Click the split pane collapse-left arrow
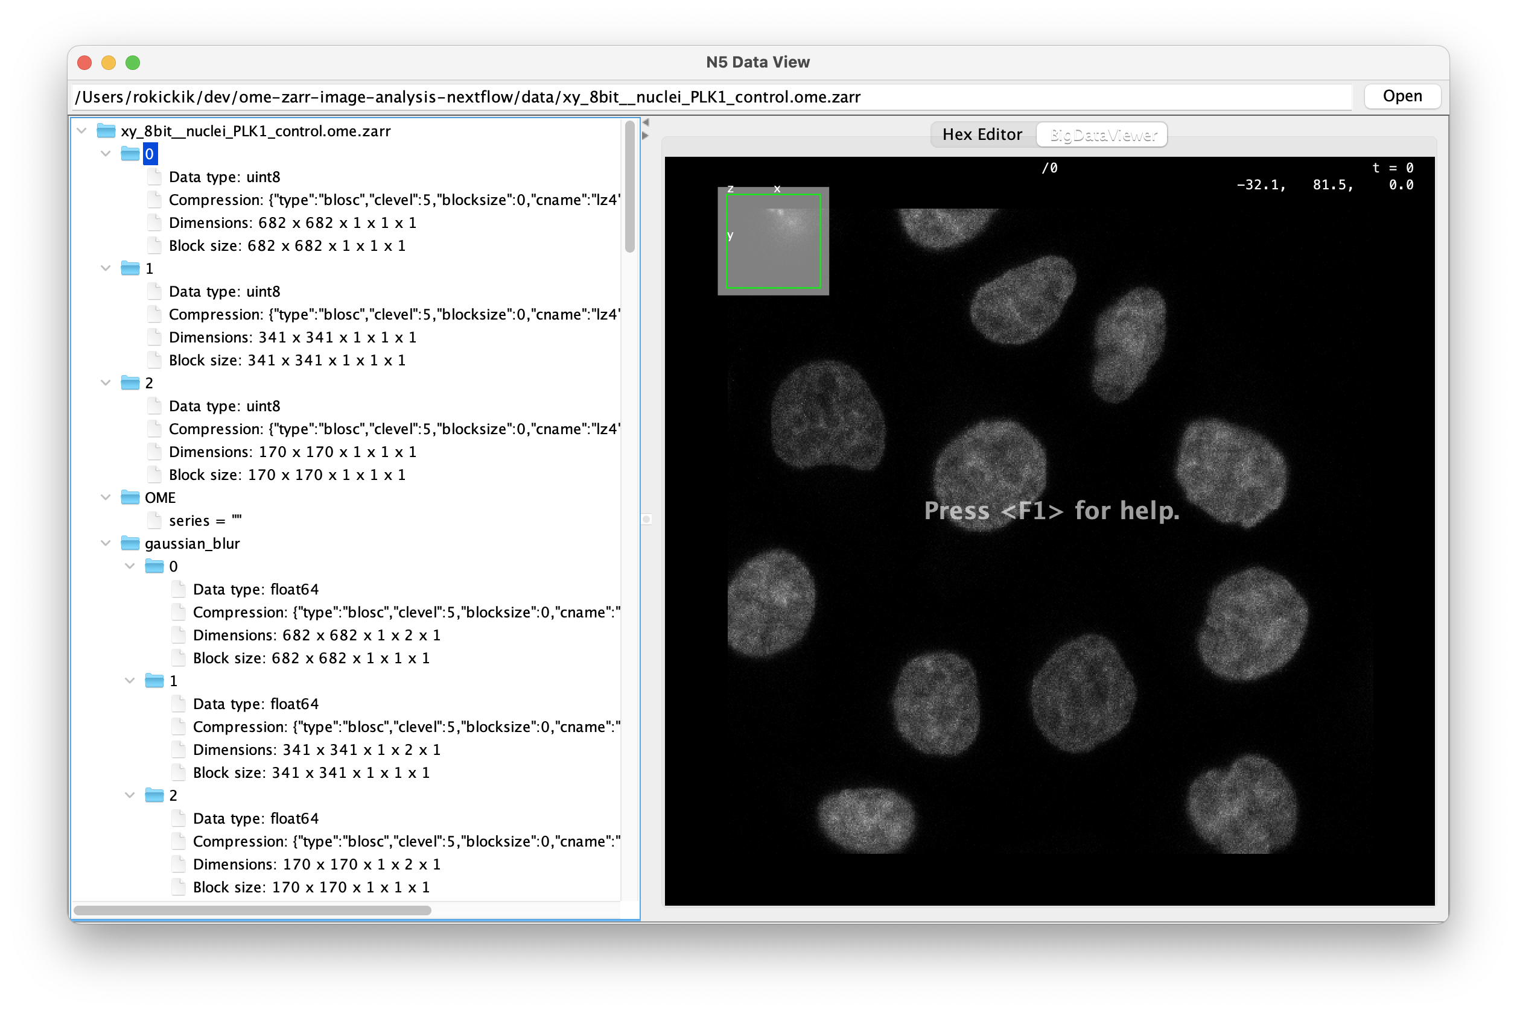Image resolution: width=1517 pixels, height=1013 pixels. click(x=645, y=122)
